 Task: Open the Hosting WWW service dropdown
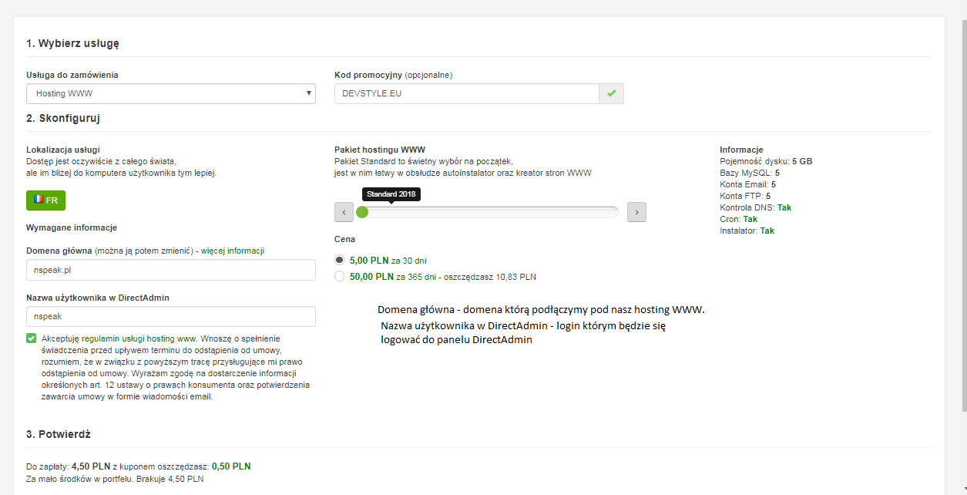pos(170,93)
